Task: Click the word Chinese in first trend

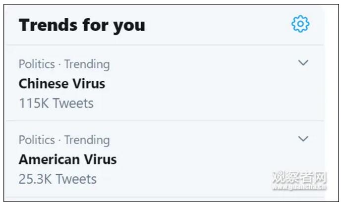Action: click(x=44, y=84)
